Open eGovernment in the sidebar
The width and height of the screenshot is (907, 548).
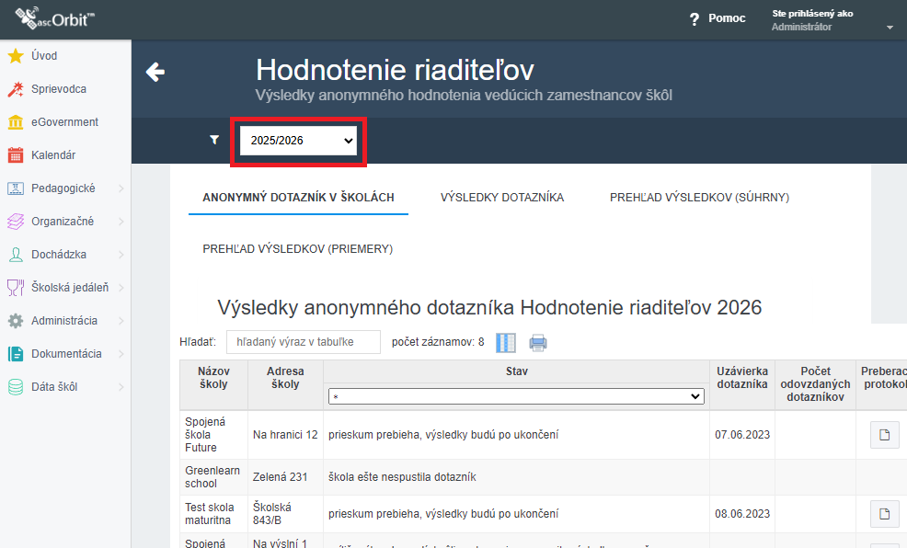coord(64,122)
